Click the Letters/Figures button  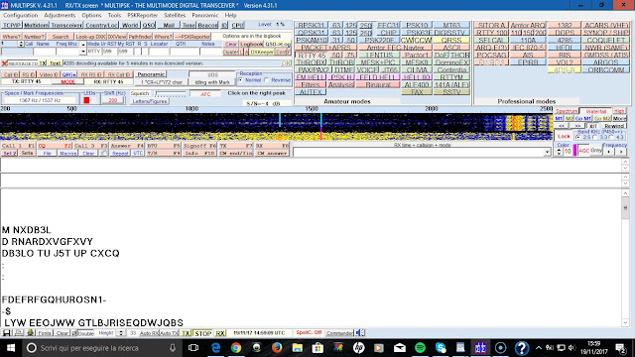[150, 101]
